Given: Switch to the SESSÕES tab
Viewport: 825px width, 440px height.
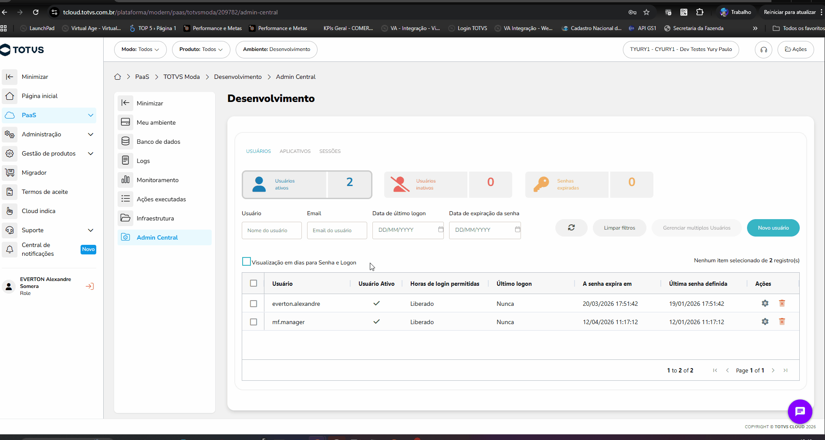Looking at the screenshot, I should point(330,151).
